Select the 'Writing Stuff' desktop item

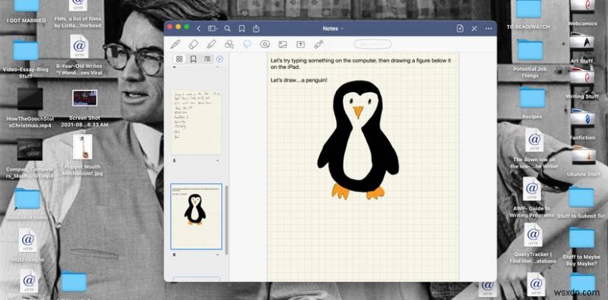point(582,83)
